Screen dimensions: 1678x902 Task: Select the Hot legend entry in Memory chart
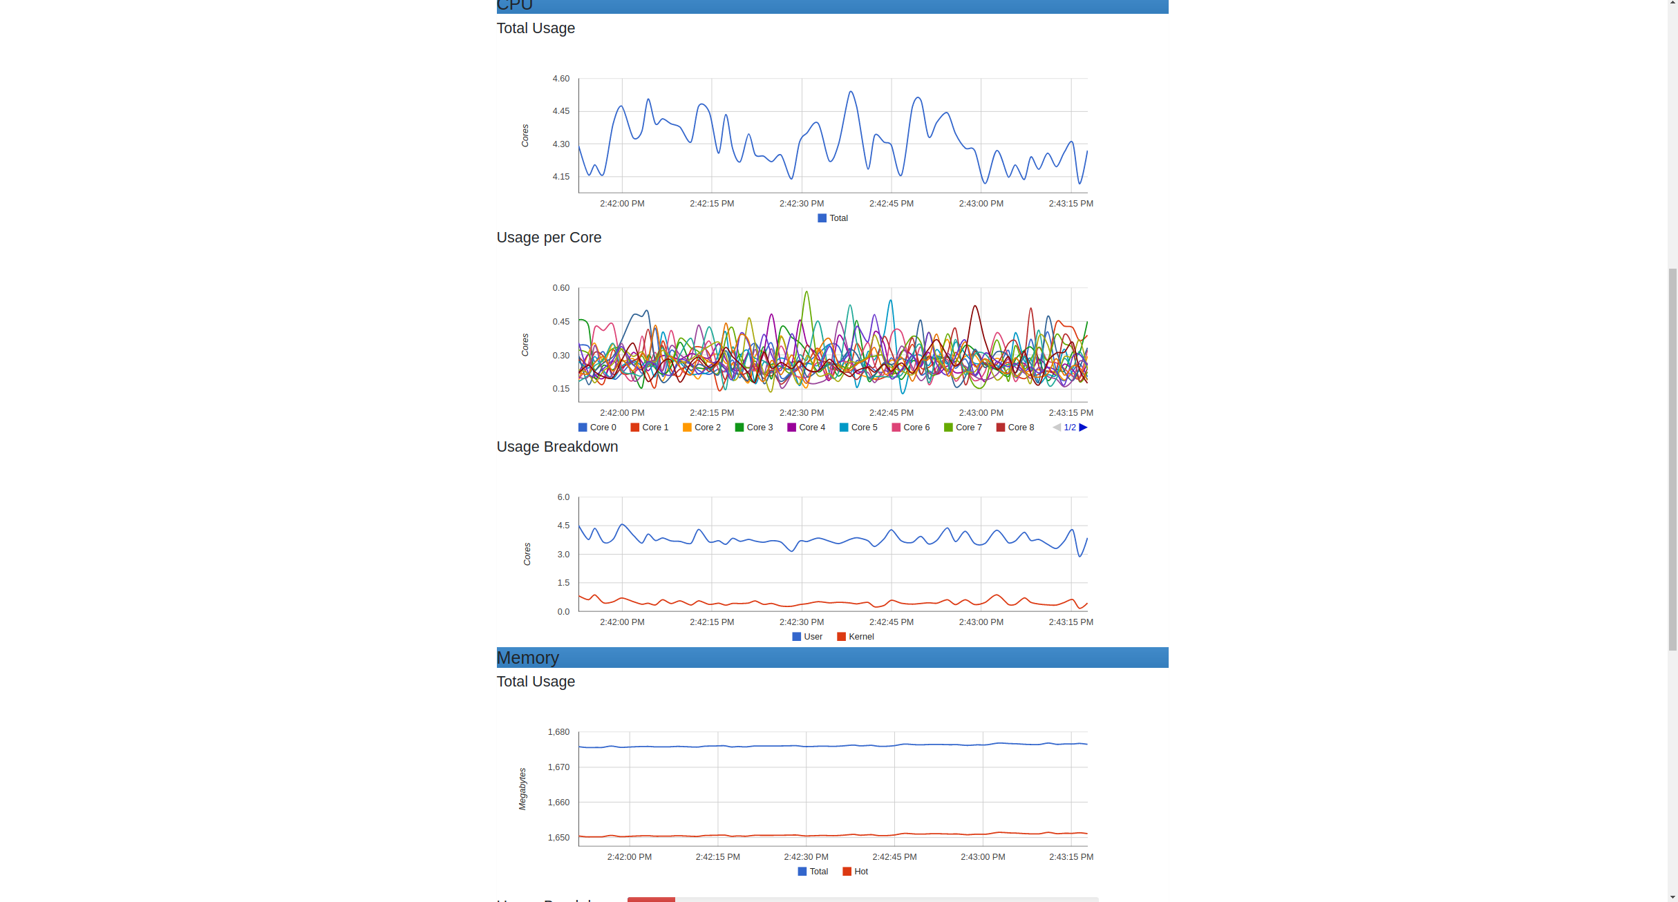point(856,872)
